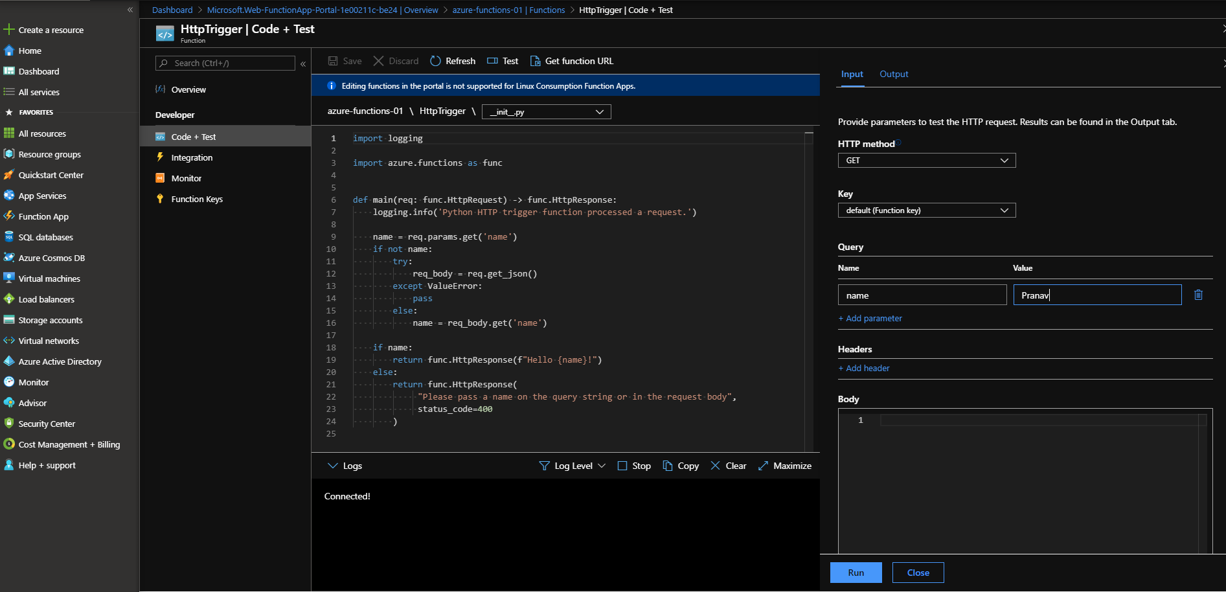Copy the log output using the Copy icon

click(x=668, y=466)
